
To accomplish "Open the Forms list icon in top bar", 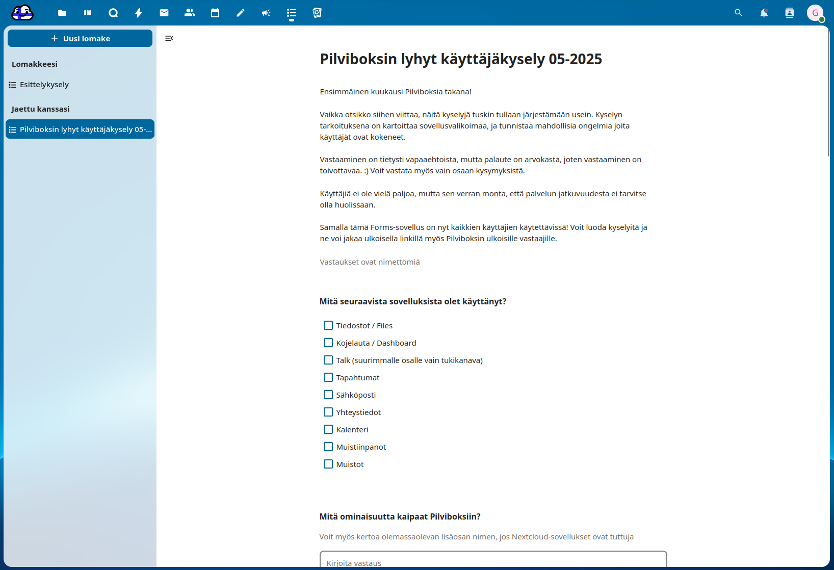I will [292, 13].
